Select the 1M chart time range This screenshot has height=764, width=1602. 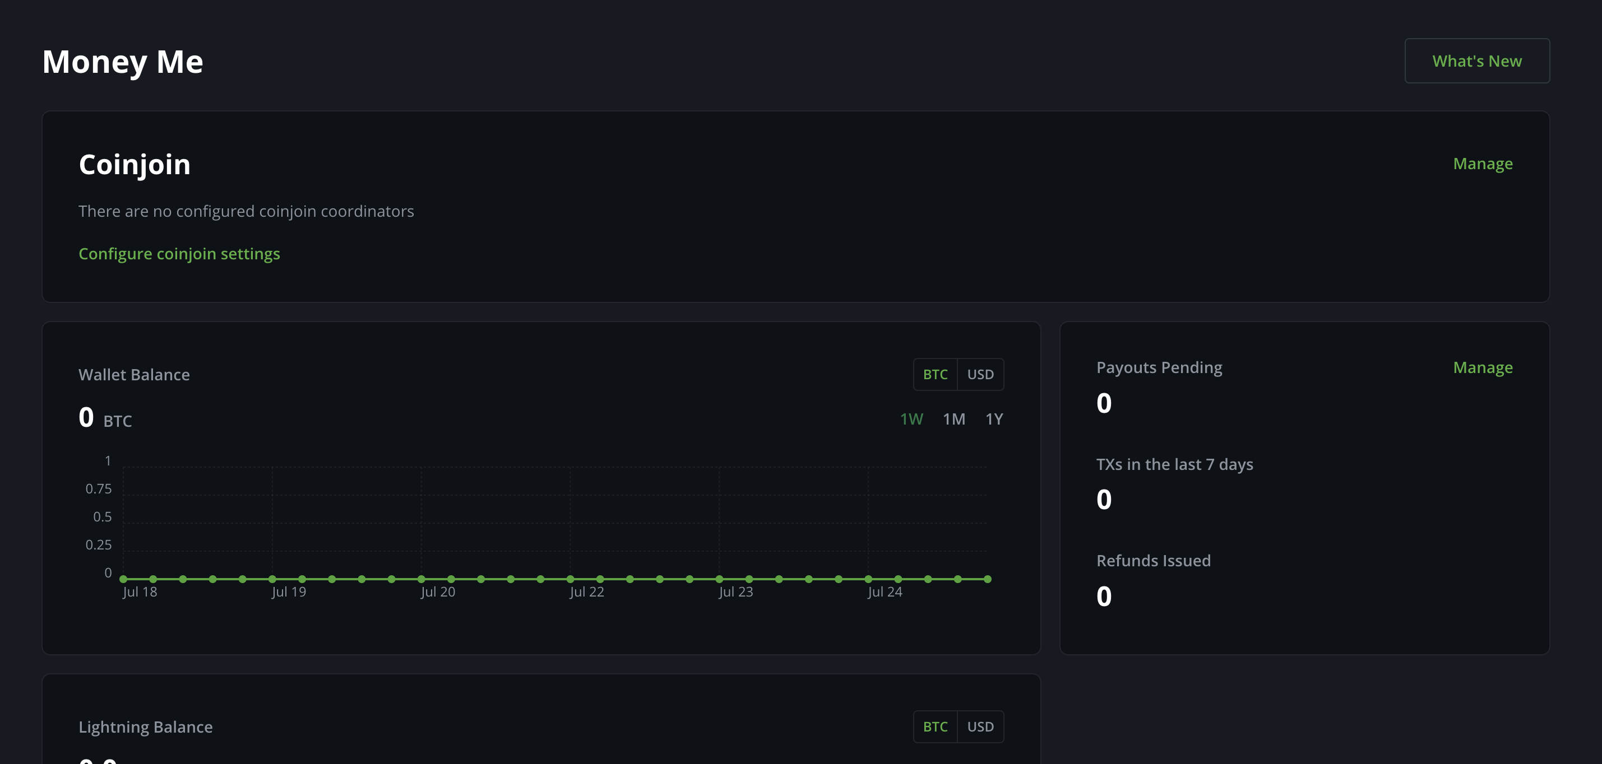(954, 418)
